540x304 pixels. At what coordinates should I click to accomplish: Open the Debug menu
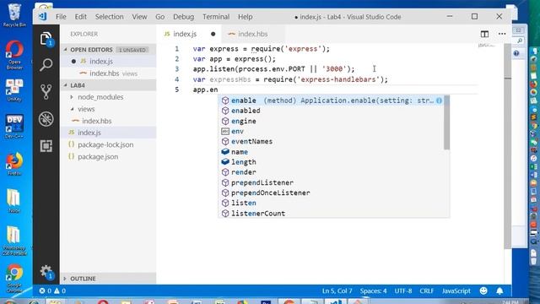183,17
